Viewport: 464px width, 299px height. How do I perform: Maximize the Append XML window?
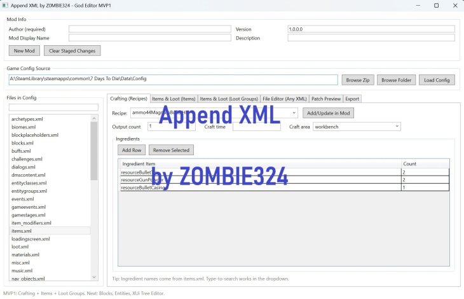436,5
